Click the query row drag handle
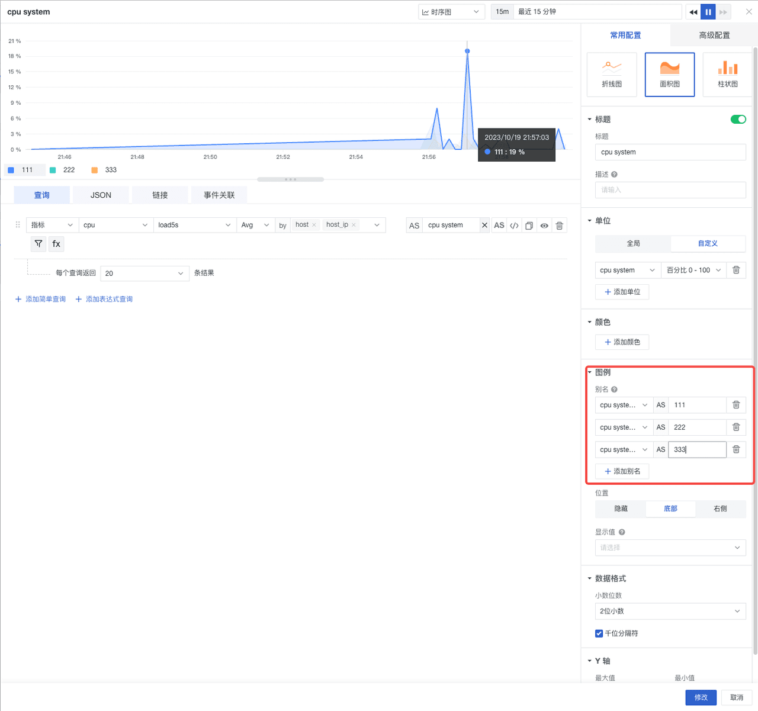The height and width of the screenshot is (711, 758). pos(18,224)
